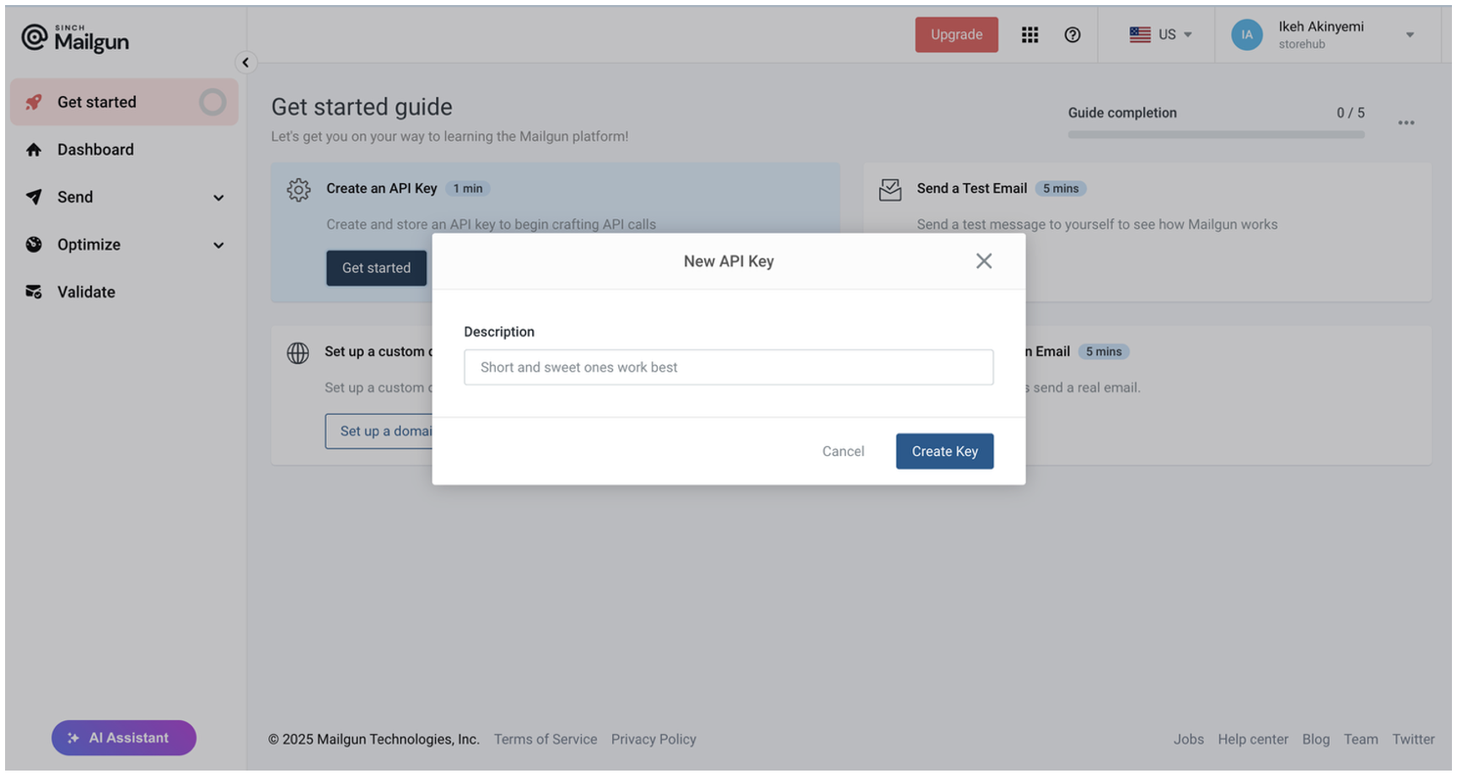Viewport: 1457px width, 779px height.
Task: Open the Optimize sidebar section
Action: [124, 244]
